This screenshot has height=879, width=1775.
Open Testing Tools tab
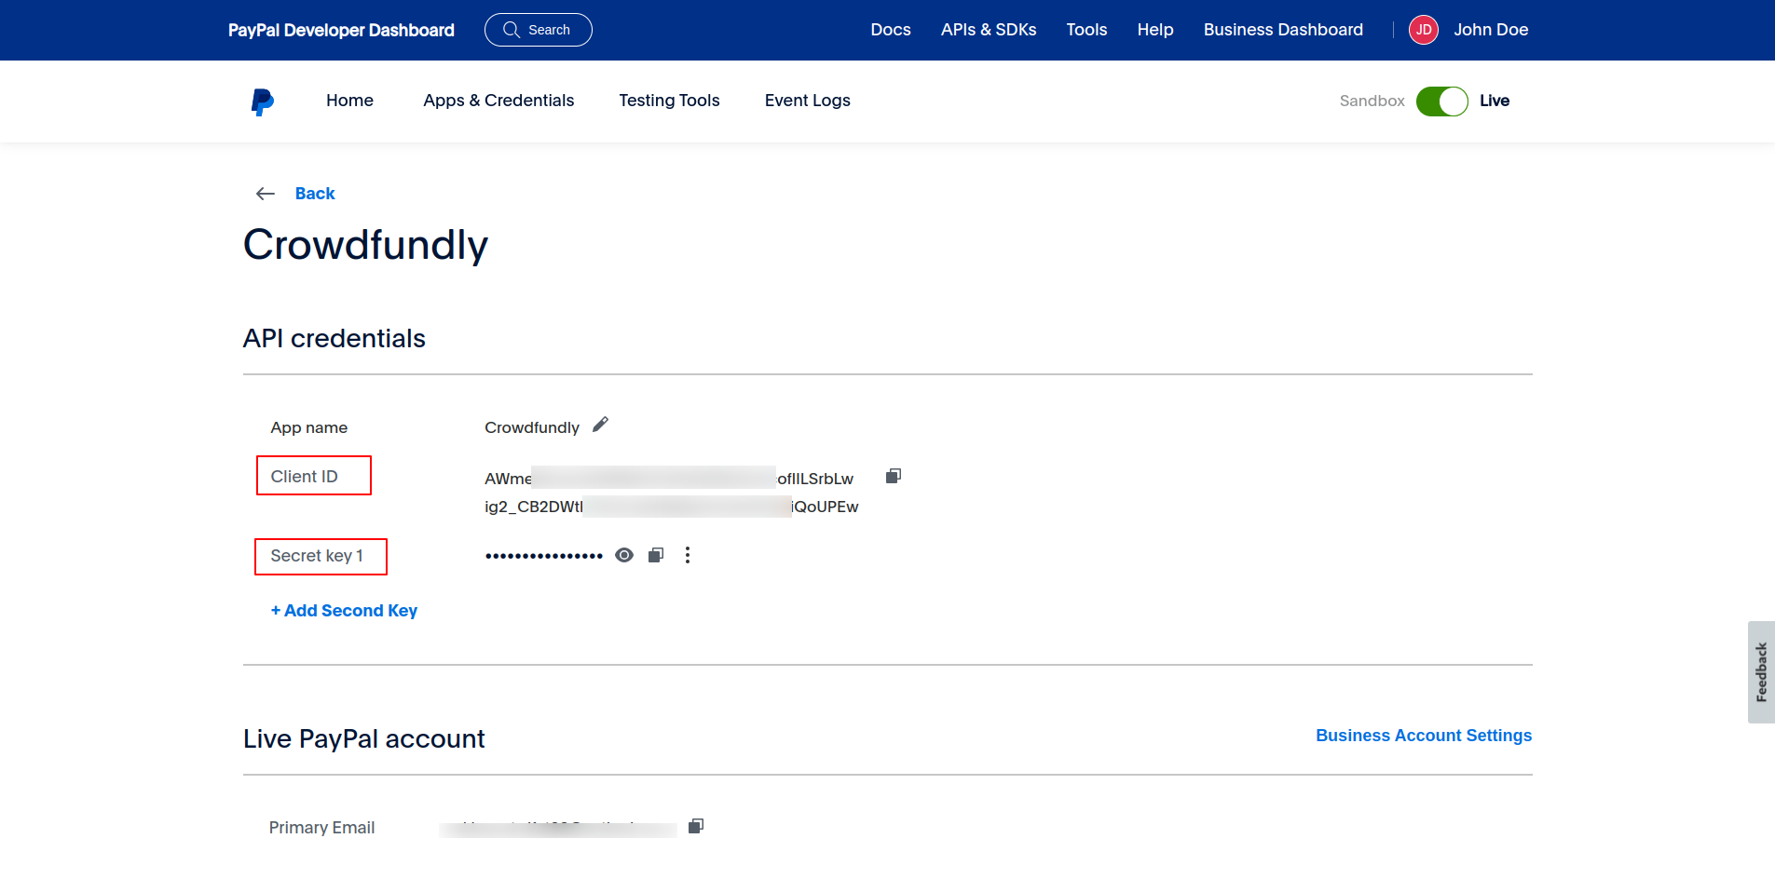click(x=669, y=101)
